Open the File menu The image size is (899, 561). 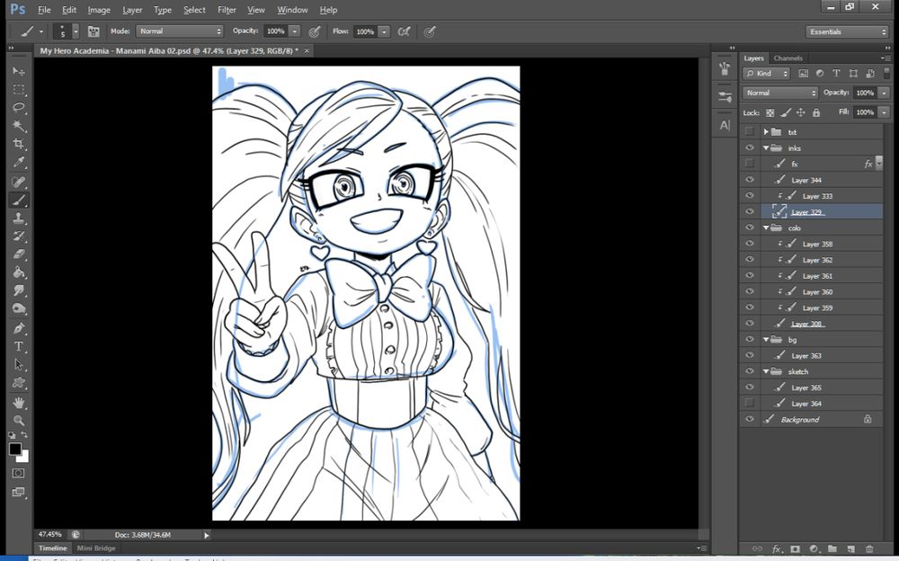pyautogui.click(x=44, y=10)
